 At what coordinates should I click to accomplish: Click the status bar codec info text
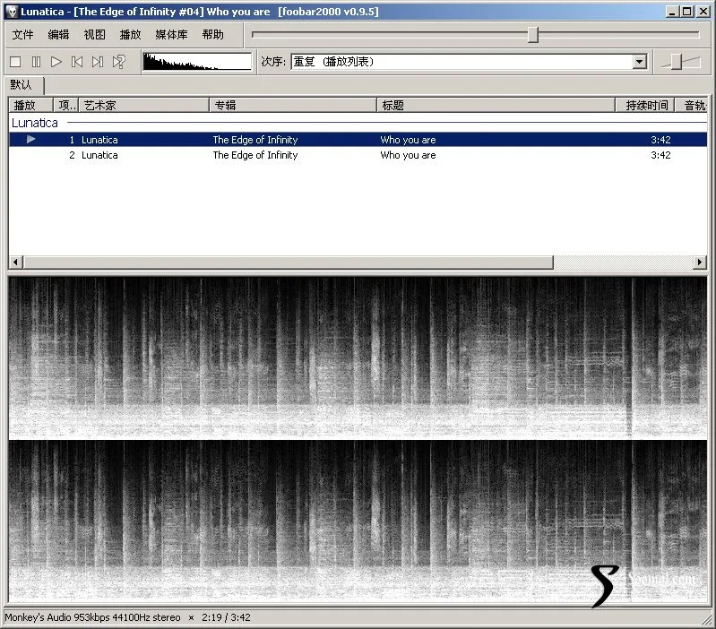click(x=92, y=617)
